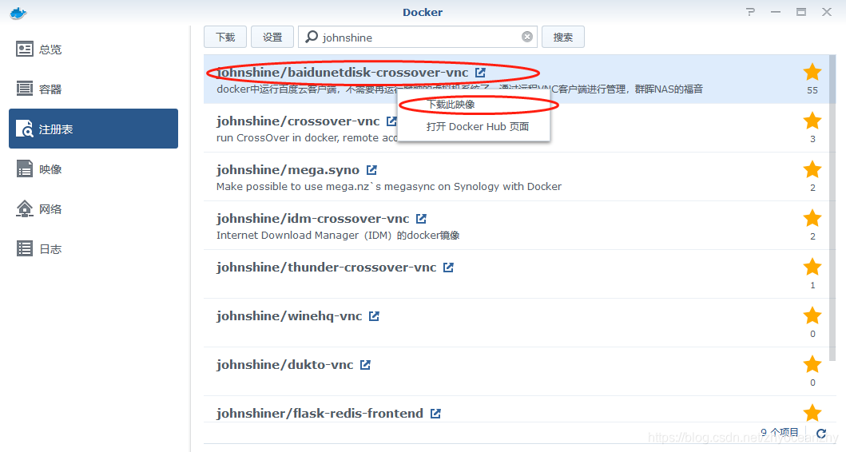Open external link for baidunetdisk-crossover-vnc
This screenshot has height=452, width=846.
coord(480,73)
